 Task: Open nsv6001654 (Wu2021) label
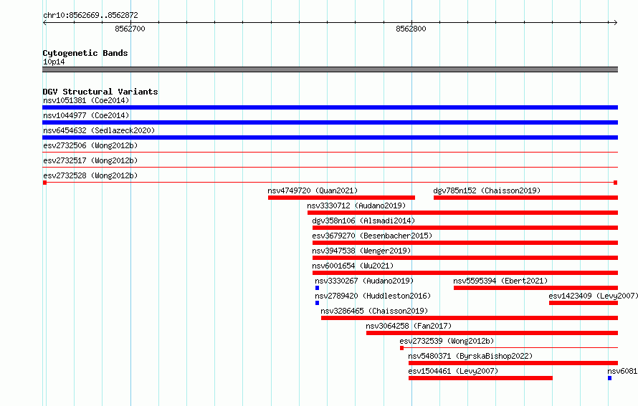(353, 266)
